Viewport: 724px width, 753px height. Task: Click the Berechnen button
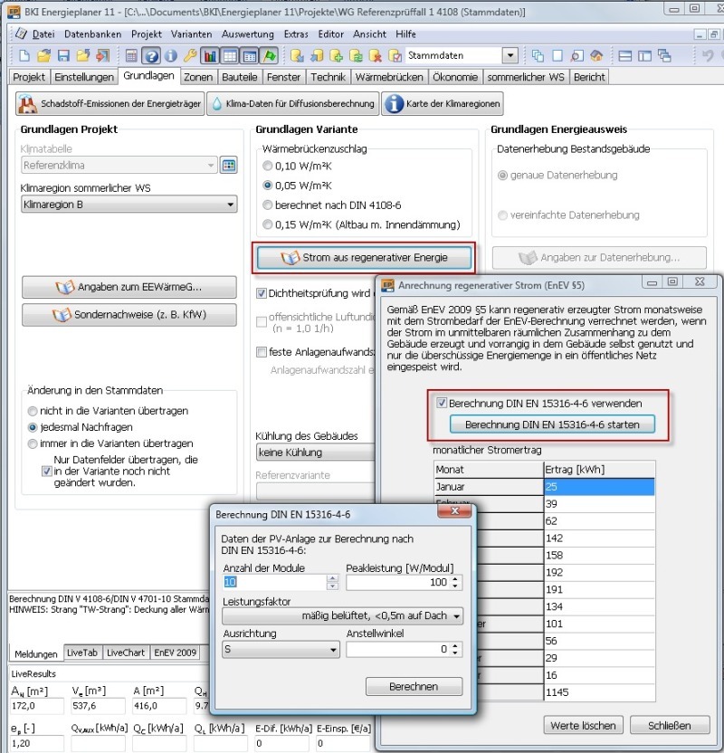(x=414, y=687)
